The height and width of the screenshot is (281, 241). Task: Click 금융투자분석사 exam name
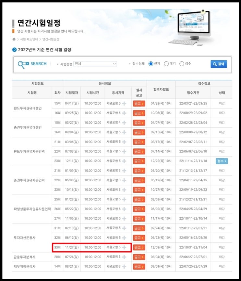[25, 257]
